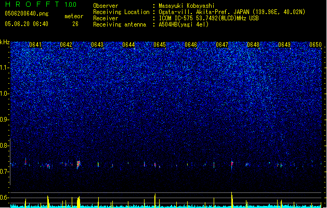Click the meteor count value 26

[x=75, y=24]
